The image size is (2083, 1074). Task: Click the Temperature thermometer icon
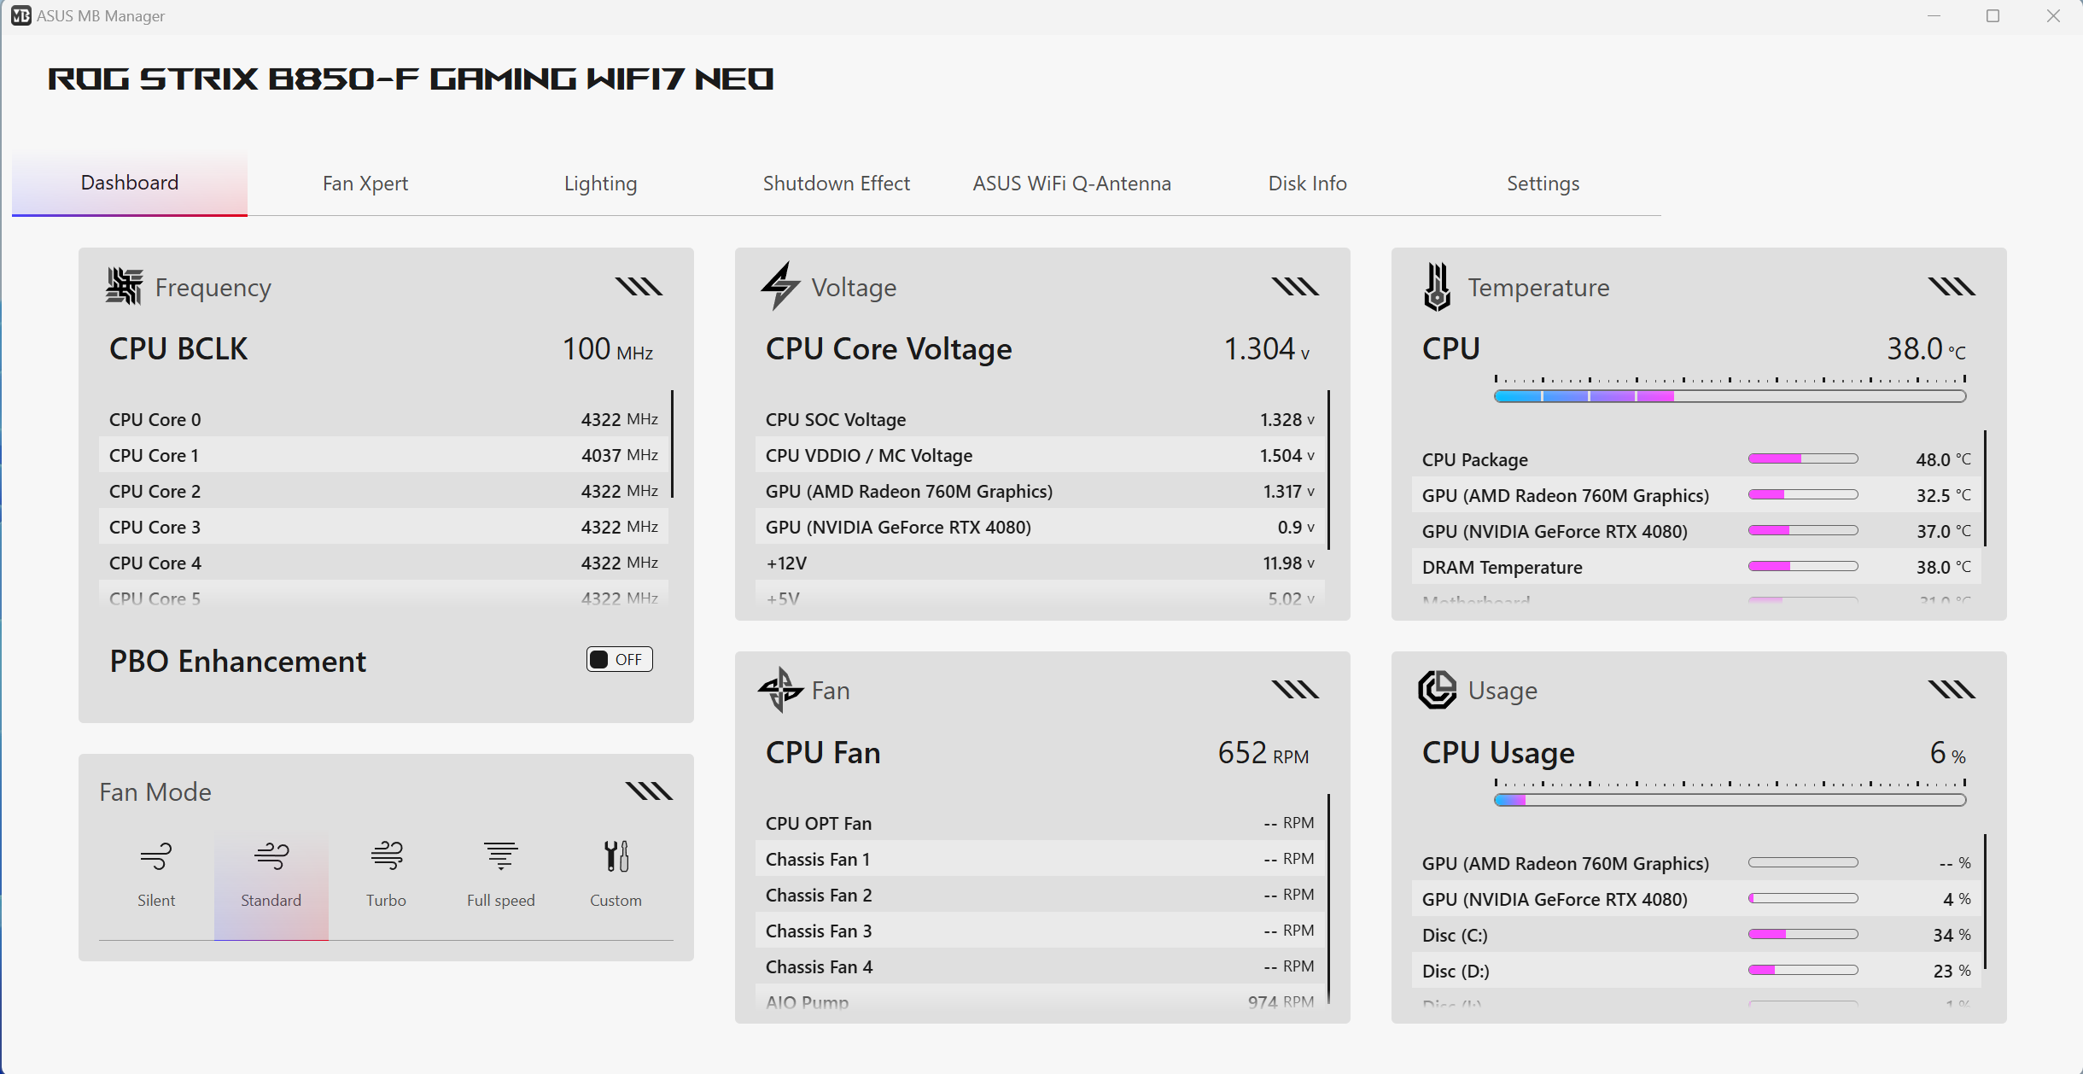1438,287
